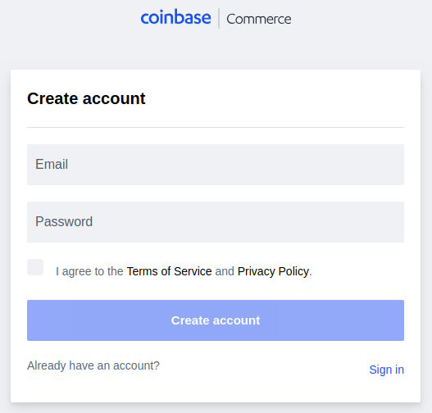Viewport: 432px width, 413px height.
Task: Enable agreement to Terms and Privacy Policy
Action: pyautogui.click(x=35, y=267)
